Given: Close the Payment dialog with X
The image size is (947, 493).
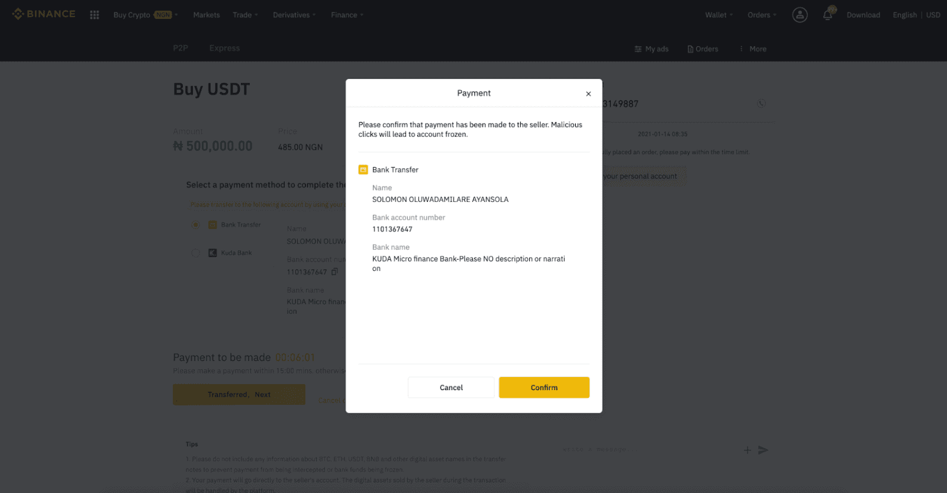Looking at the screenshot, I should click(588, 94).
